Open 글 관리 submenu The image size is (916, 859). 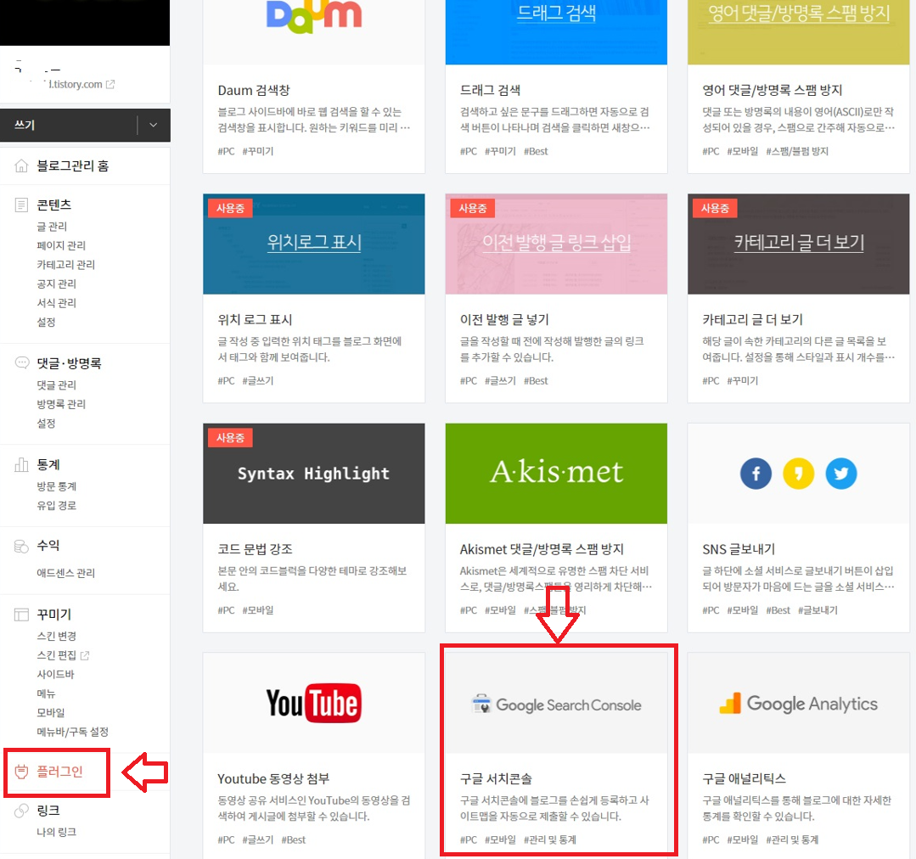coord(52,227)
